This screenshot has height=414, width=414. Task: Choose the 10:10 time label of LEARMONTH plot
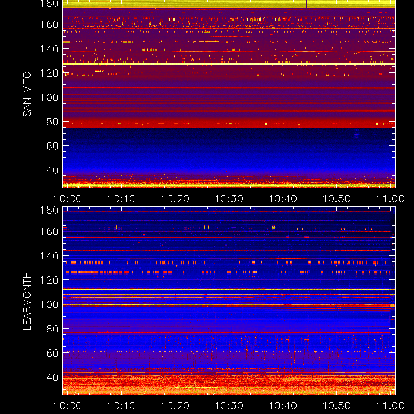coord(122,406)
